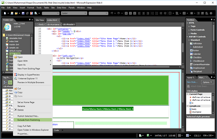217x139 pixels.
Task: Click the numbered list toolbar icon
Action: tap(153, 13)
